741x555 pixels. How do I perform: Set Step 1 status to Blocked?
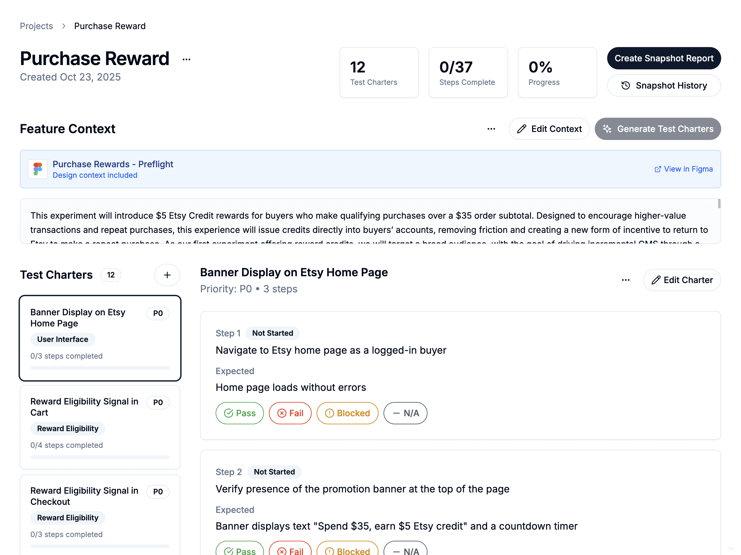(x=347, y=413)
